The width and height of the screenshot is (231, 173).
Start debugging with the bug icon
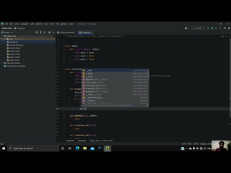(212, 28)
